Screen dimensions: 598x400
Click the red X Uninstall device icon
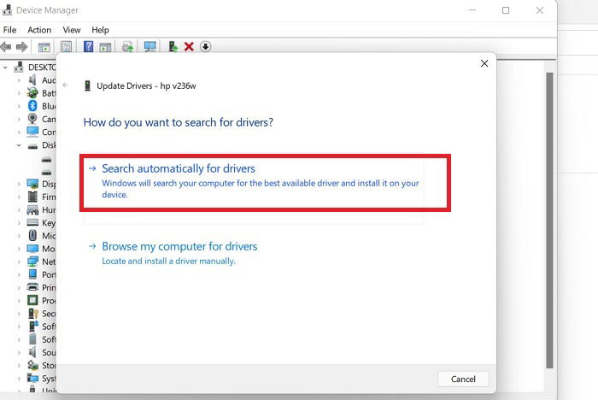pyautogui.click(x=189, y=46)
